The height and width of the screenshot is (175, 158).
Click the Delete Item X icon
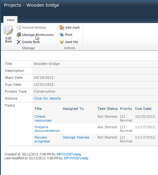tap(19, 42)
